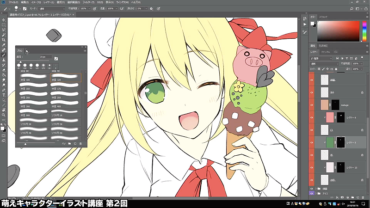Screen dimensions: 370x208
Task: Open the Brush panel flyout menu
Action: (x=85, y=51)
